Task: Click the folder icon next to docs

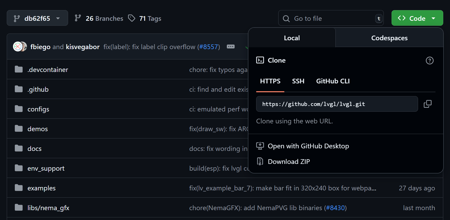Action: pyautogui.click(x=19, y=148)
